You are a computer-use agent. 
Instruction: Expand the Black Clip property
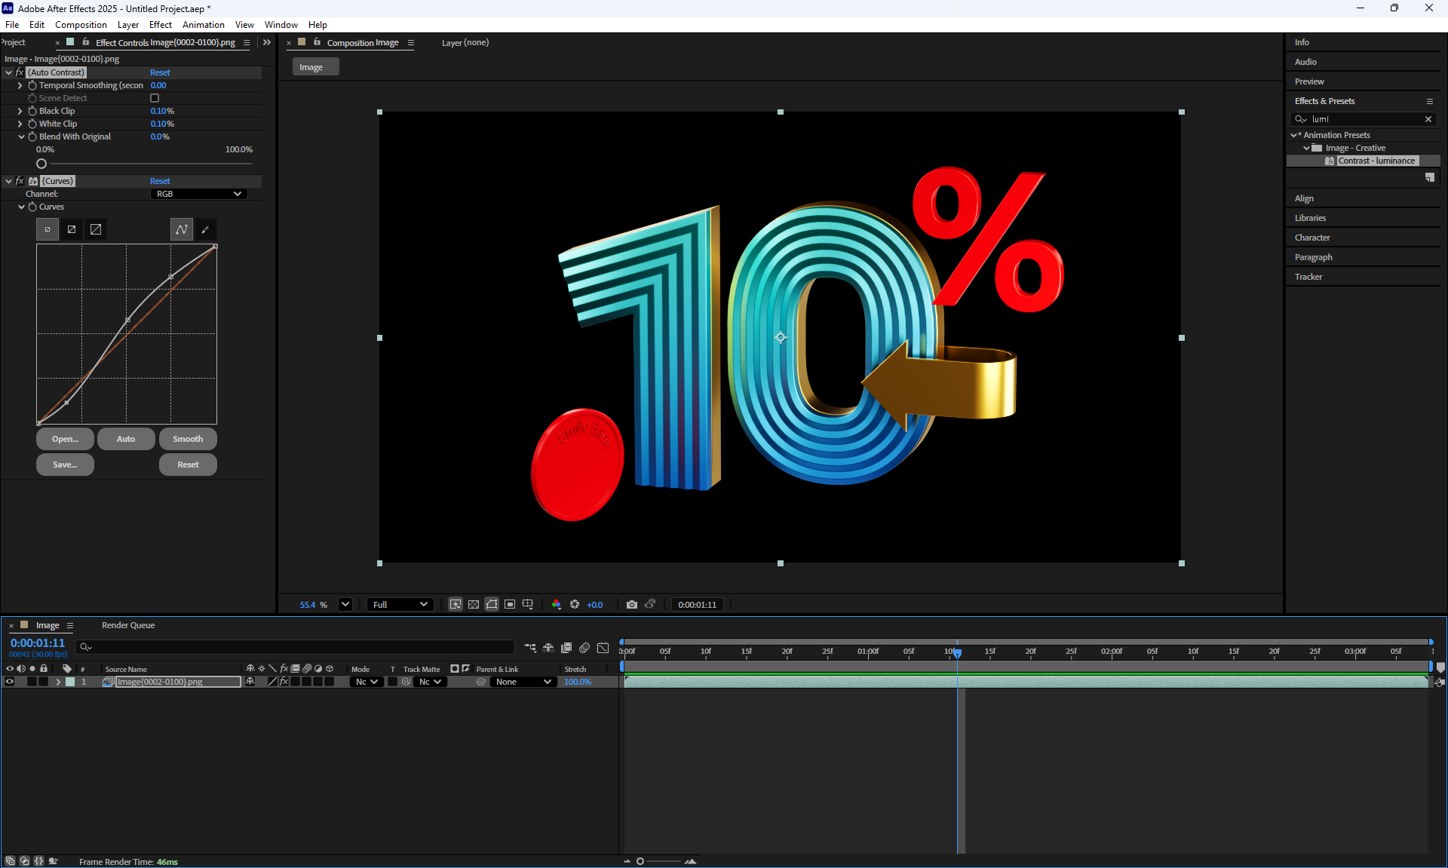pos(20,111)
